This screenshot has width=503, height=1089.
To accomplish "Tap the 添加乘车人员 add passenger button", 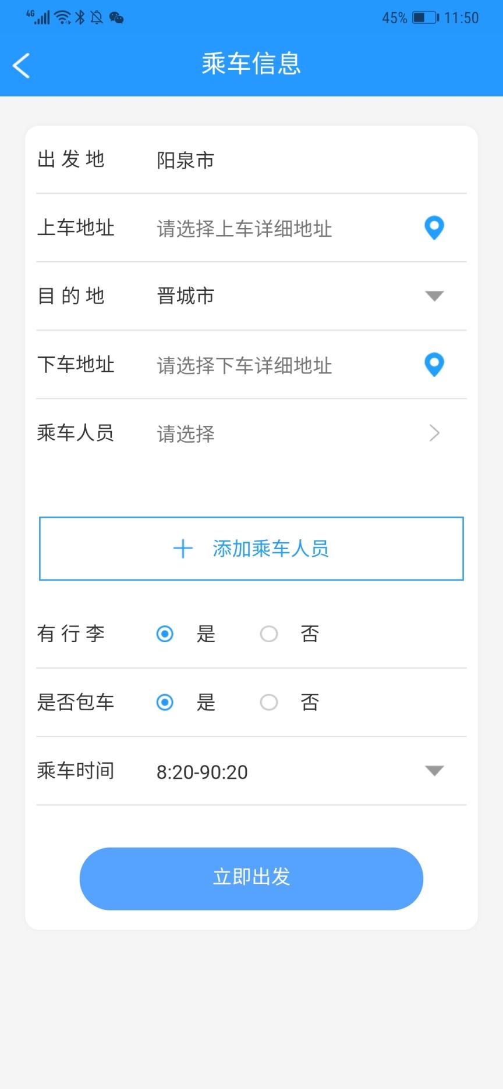I will pyautogui.click(x=251, y=549).
